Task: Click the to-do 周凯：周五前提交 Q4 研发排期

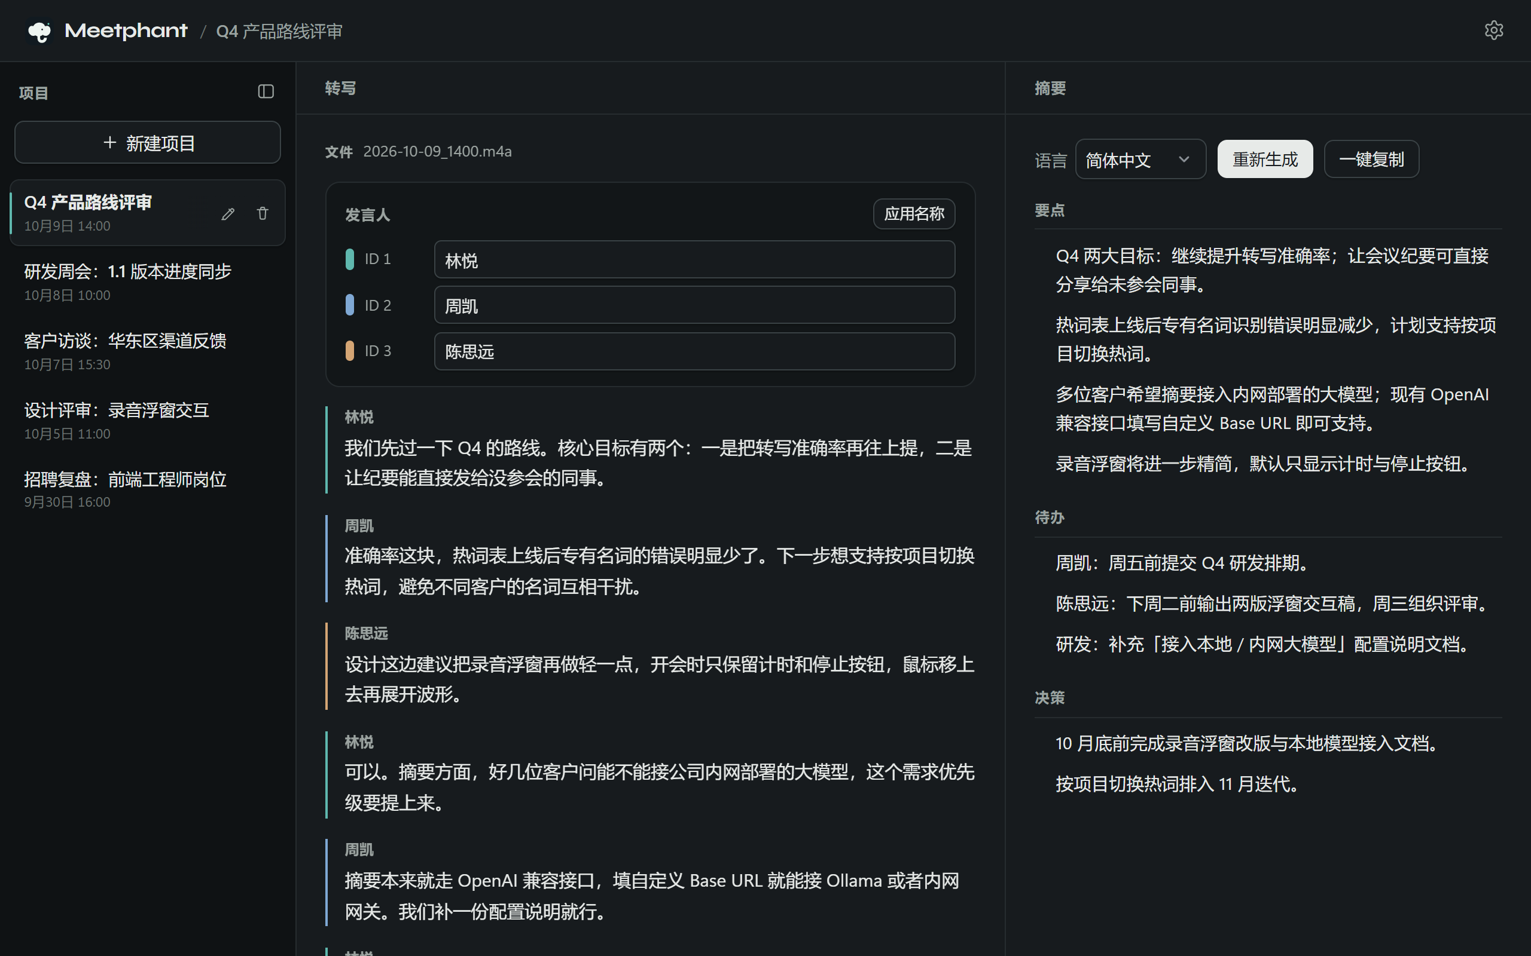Action: coord(1182,563)
